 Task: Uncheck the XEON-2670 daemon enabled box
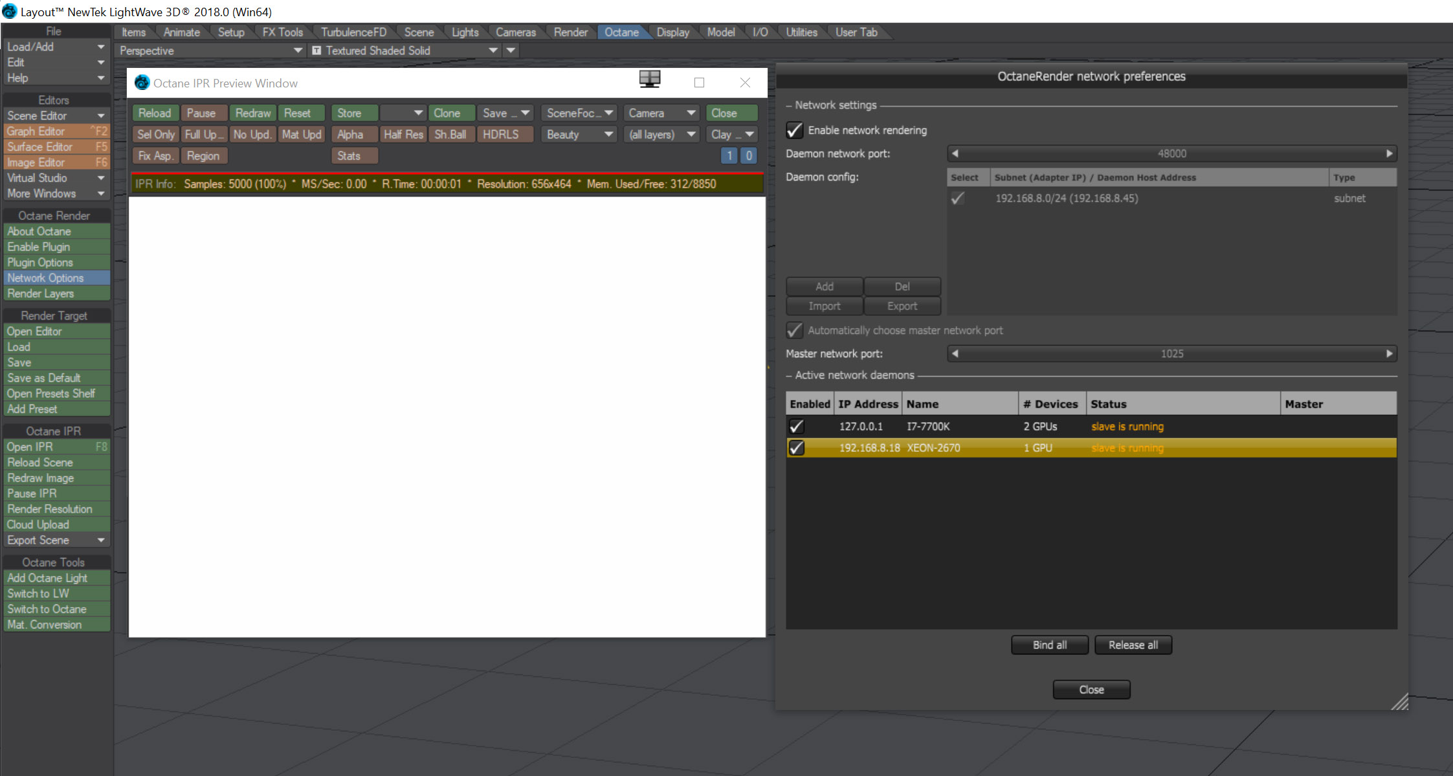pos(797,448)
